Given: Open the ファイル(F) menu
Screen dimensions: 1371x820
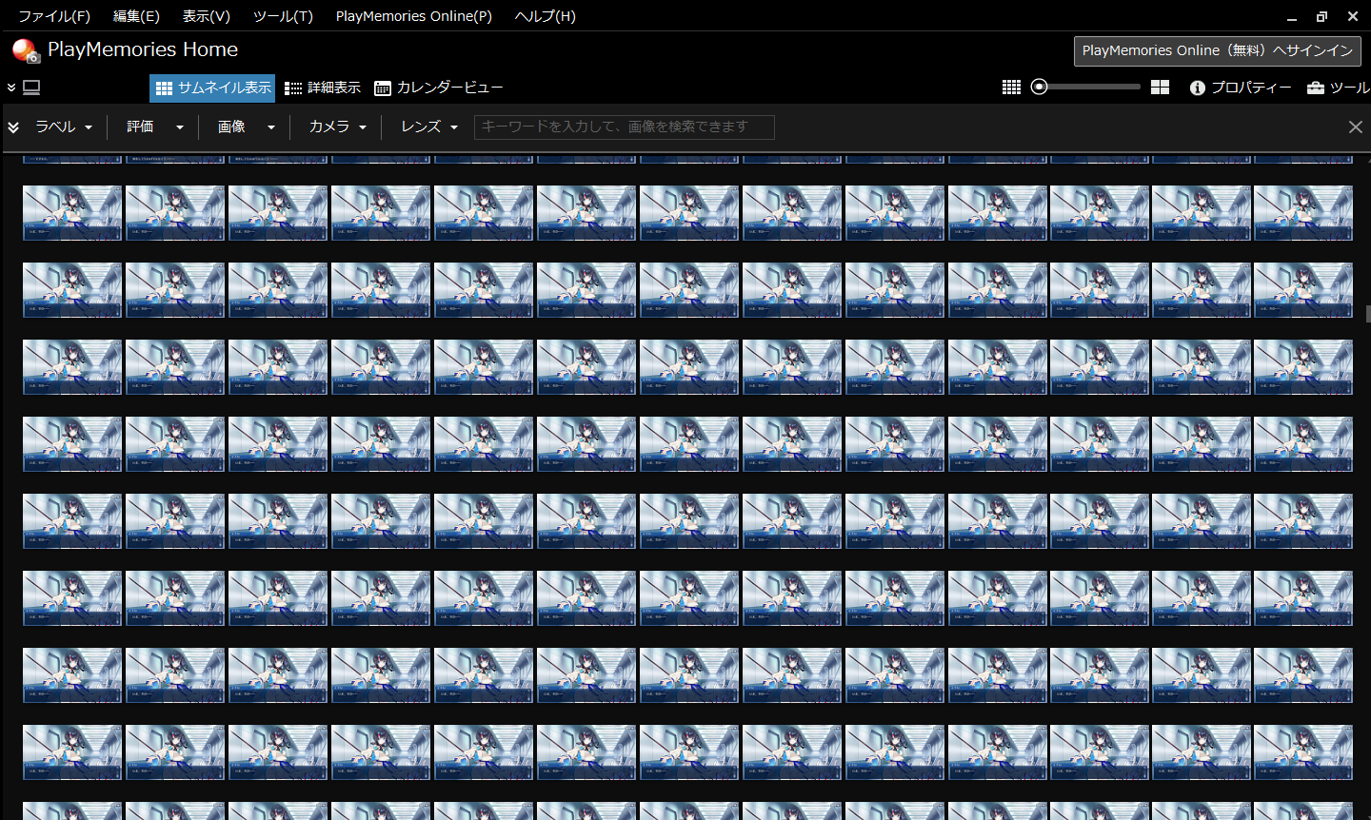Looking at the screenshot, I should (x=54, y=16).
